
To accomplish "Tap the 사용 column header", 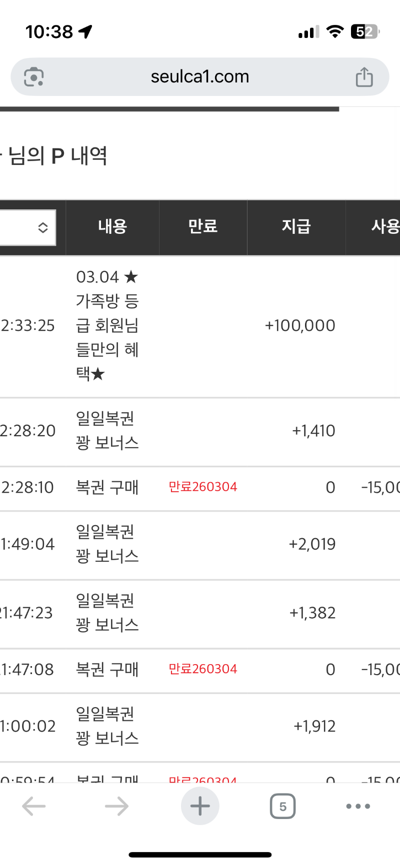I will 384,227.
